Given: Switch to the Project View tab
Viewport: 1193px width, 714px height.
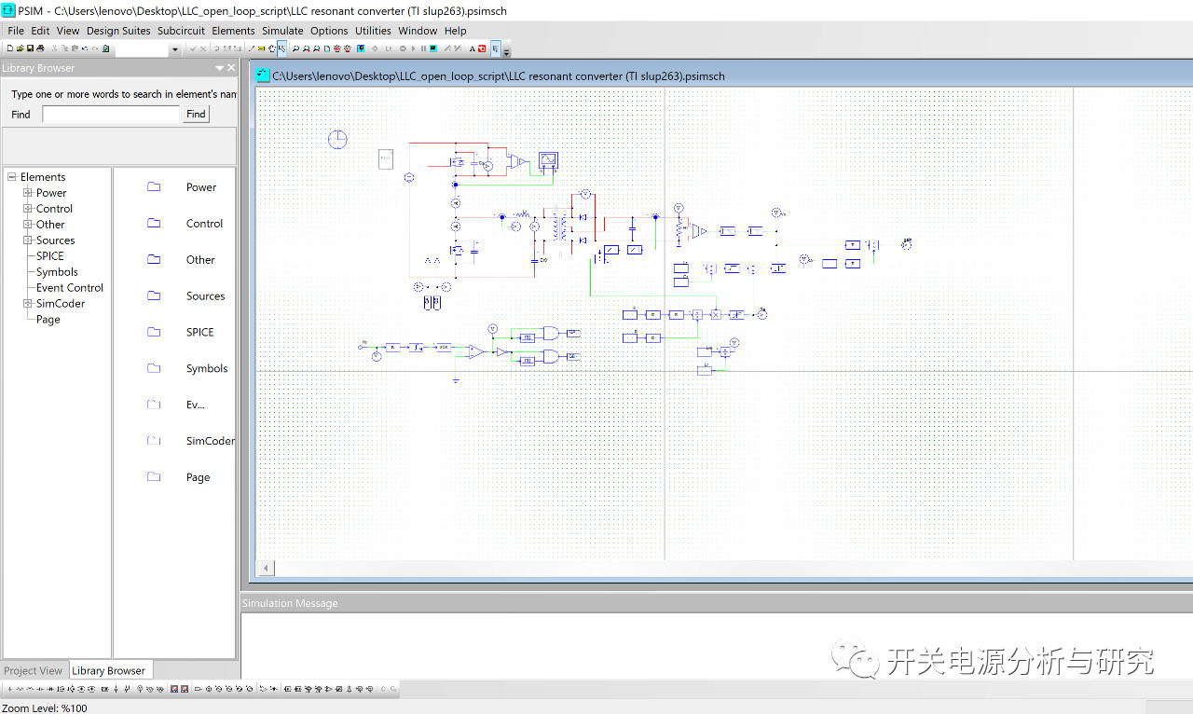Looking at the screenshot, I should 34,670.
